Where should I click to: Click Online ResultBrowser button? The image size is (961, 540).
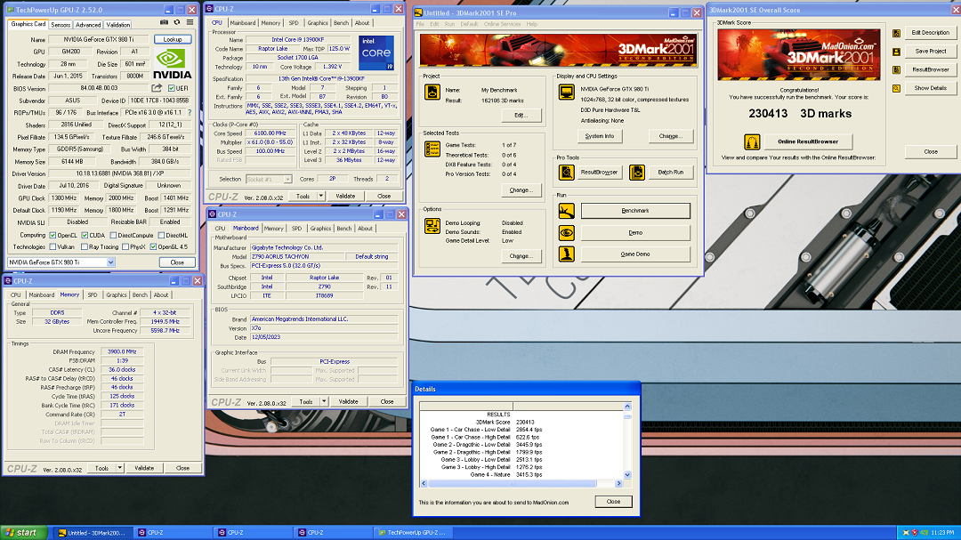[808, 141]
